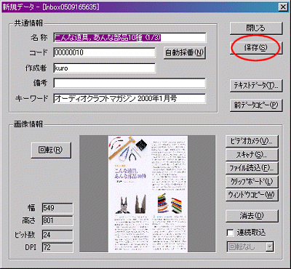Viewport: 291px width, 269px height.
Task: Open スキャナ(S) scanner import
Action: 252,155
